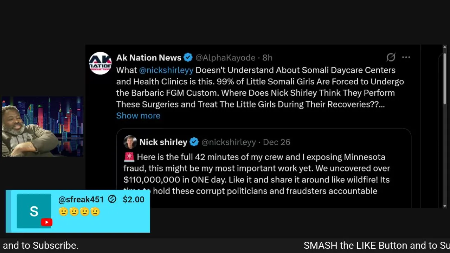The height and width of the screenshot is (253, 450).
Task: Click verified badge beside Nick shirley name
Action: (194, 142)
